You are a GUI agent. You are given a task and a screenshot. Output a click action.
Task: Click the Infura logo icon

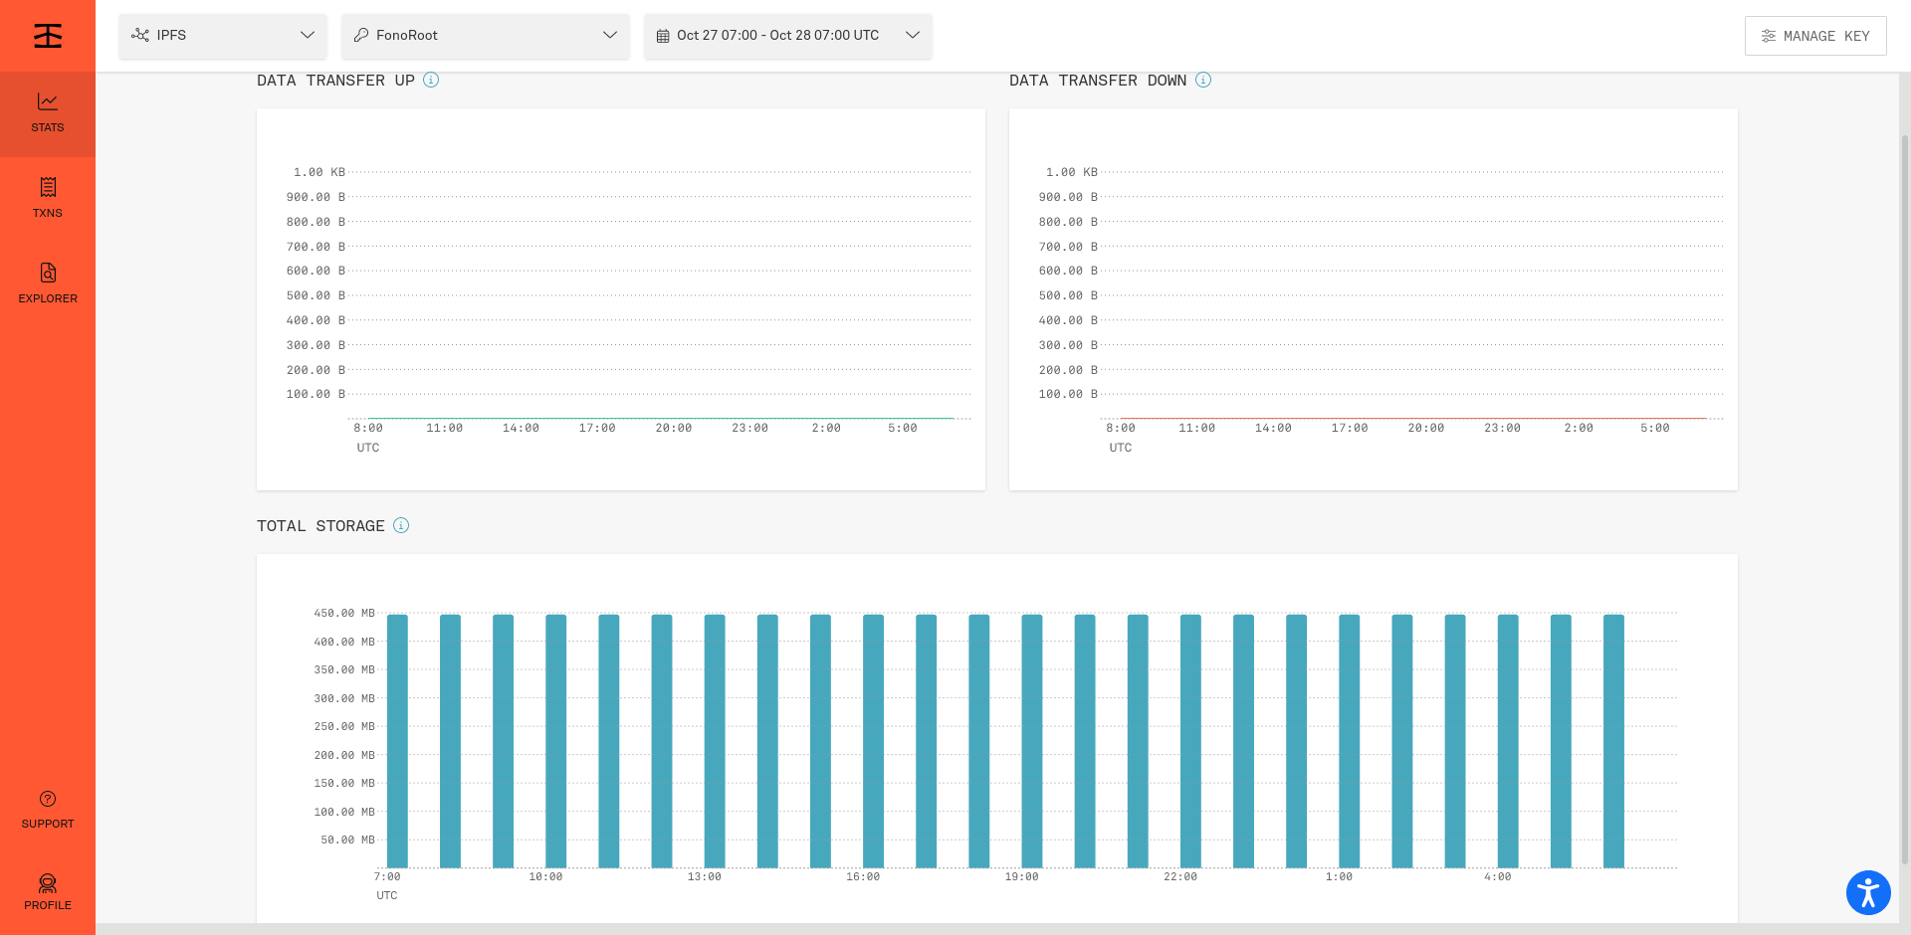[48, 36]
